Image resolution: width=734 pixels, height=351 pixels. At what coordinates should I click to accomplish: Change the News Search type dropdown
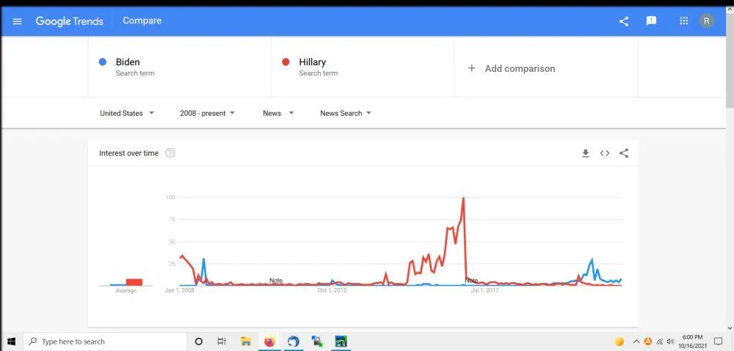(346, 113)
